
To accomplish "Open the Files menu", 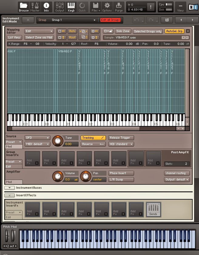I will [95, 6].
